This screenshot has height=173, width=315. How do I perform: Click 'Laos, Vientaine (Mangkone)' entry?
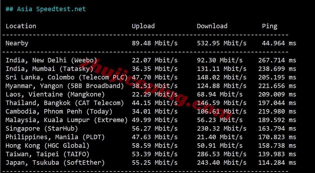point(55,94)
